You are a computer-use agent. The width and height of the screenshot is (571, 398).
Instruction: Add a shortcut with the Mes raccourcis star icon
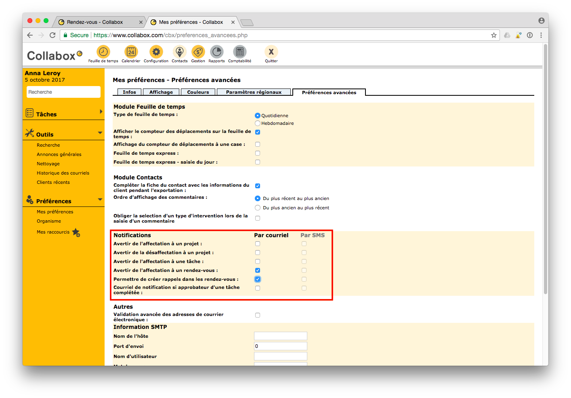76,232
